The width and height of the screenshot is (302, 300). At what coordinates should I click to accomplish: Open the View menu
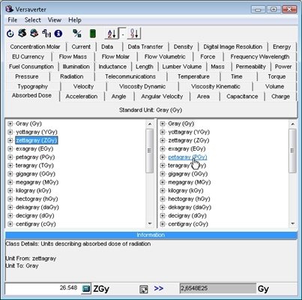tap(55, 20)
